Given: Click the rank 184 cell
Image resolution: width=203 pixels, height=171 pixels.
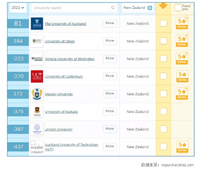Looking at the screenshot, I should click(18, 41).
